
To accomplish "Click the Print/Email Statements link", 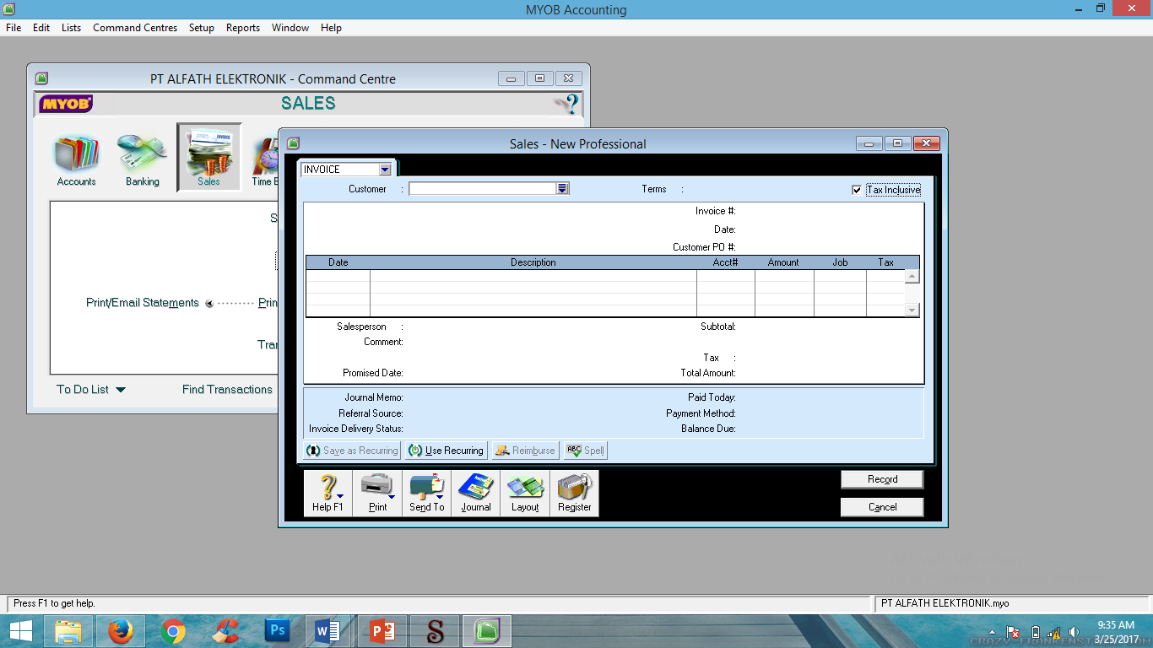I will click(x=141, y=302).
